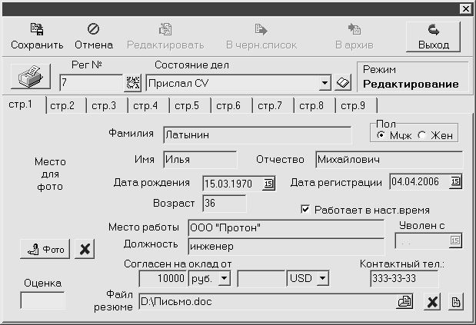
Task: Click the Выход exit button
Action: point(433,37)
